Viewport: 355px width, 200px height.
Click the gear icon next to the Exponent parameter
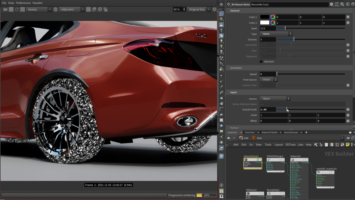(348, 56)
